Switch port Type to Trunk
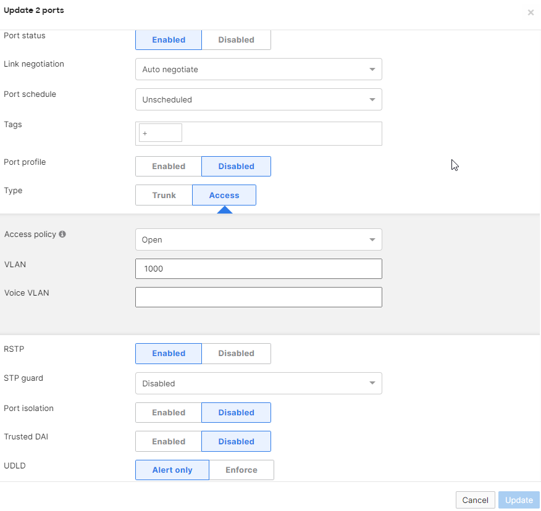Image resolution: width=541 pixels, height=511 pixels. (x=163, y=195)
